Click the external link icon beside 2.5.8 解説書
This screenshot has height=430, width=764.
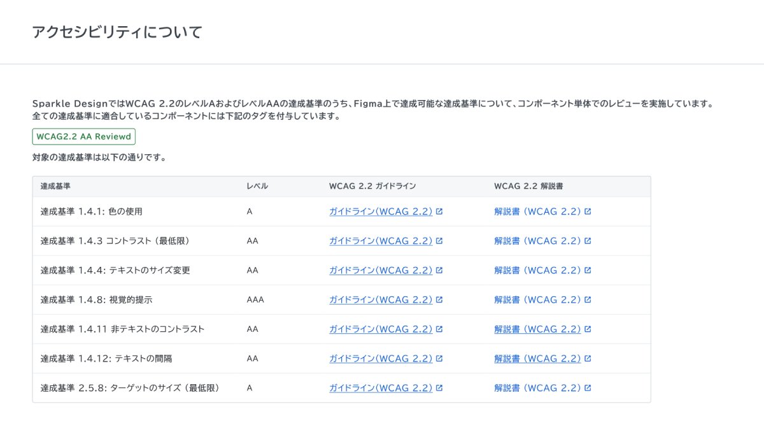point(589,388)
